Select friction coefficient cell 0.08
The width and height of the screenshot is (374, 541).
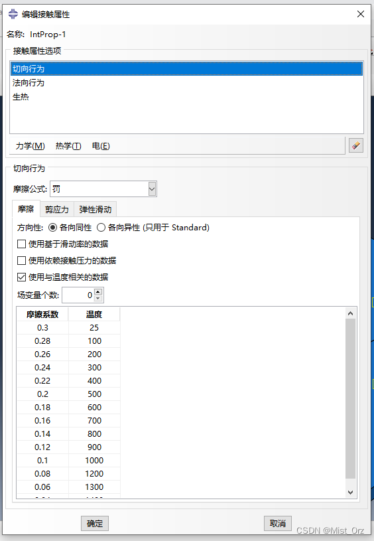click(42, 474)
